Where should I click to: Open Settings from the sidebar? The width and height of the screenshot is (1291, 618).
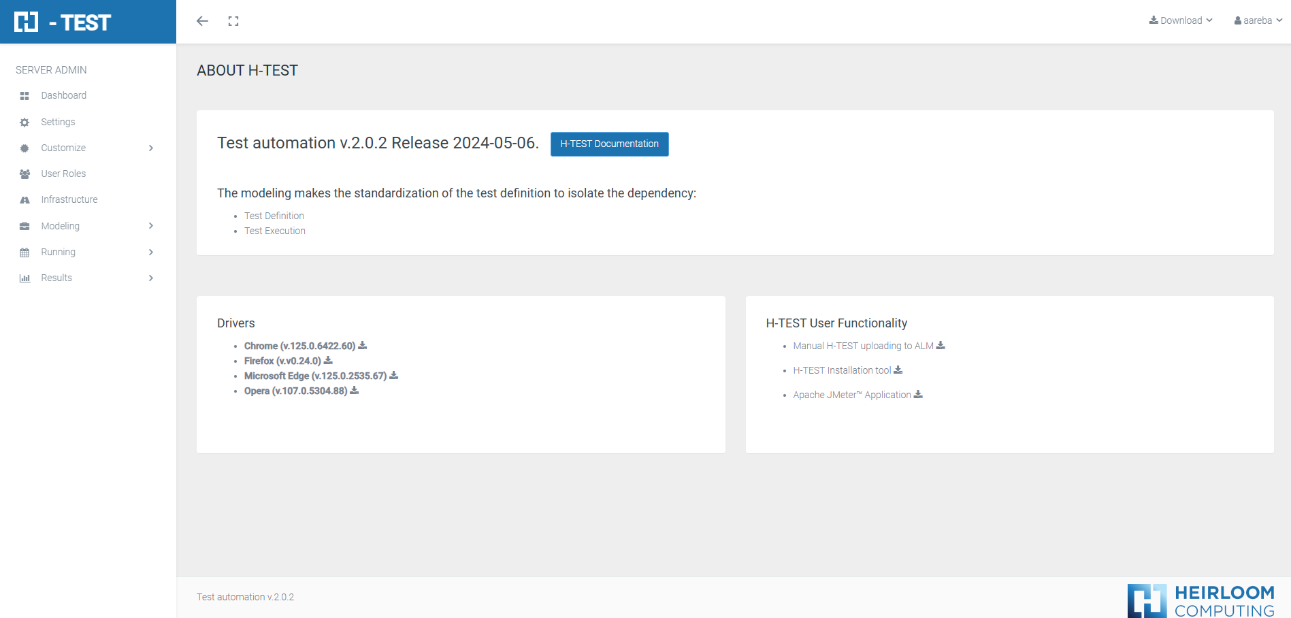click(58, 122)
